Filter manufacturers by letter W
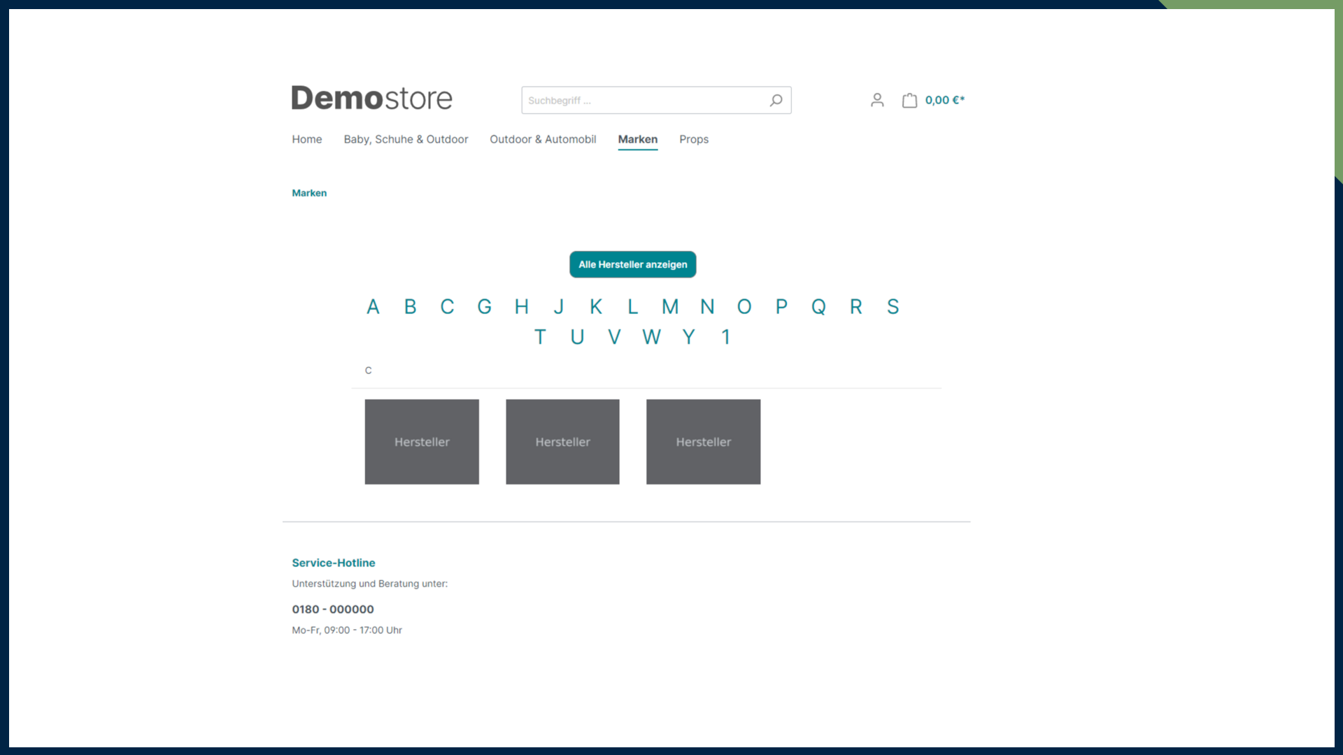 [651, 338]
